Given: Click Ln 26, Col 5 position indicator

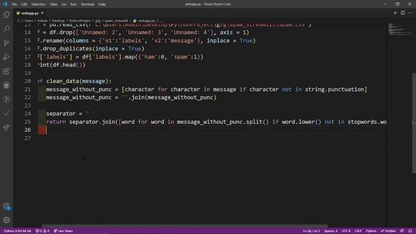Looking at the screenshot, I should [311, 231].
